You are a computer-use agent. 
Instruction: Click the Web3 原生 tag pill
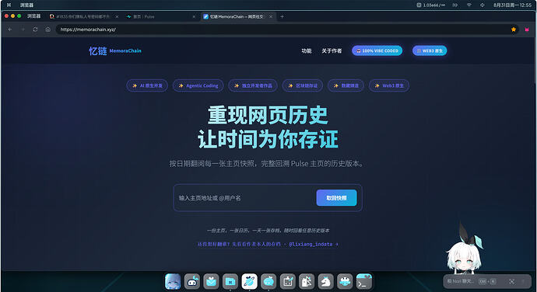click(388, 85)
